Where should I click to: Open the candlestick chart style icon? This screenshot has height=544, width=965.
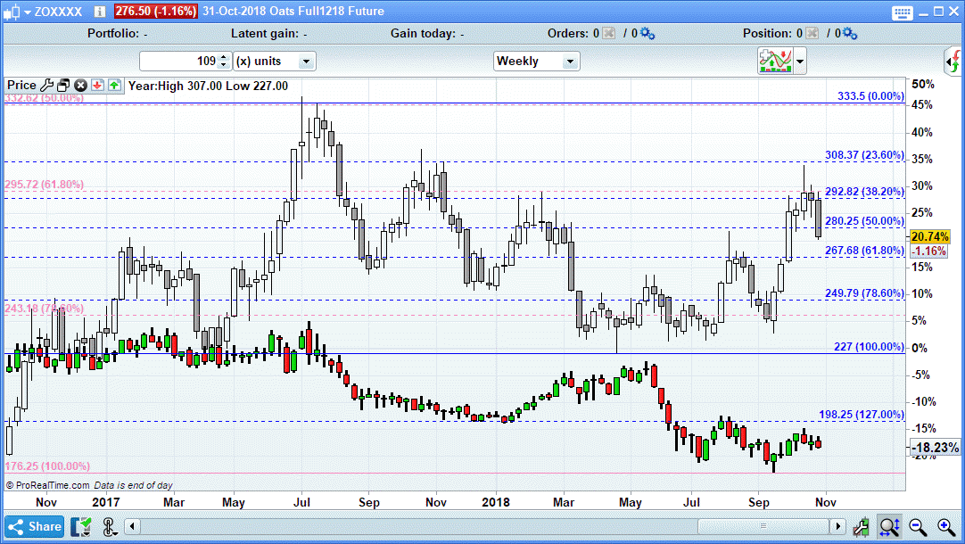pyautogui.click(x=11, y=11)
